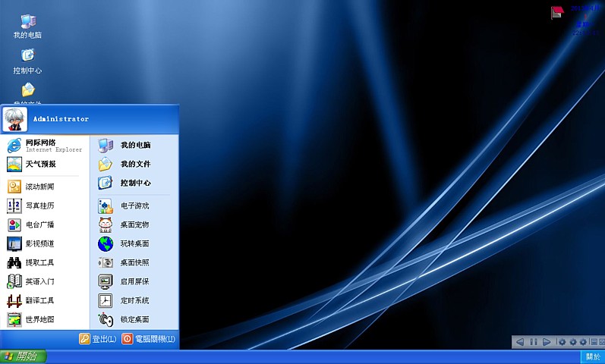Open 电子游戏 games entry

click(134, 206)
